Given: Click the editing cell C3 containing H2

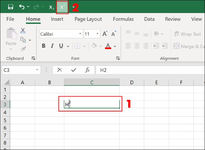Looking at the screenshot, I should (x=92, y=104).
